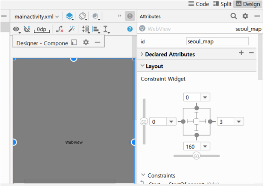Click the bottom margin value 160
The width and height of the screenshot is (263, 186).
click(192, 146)
